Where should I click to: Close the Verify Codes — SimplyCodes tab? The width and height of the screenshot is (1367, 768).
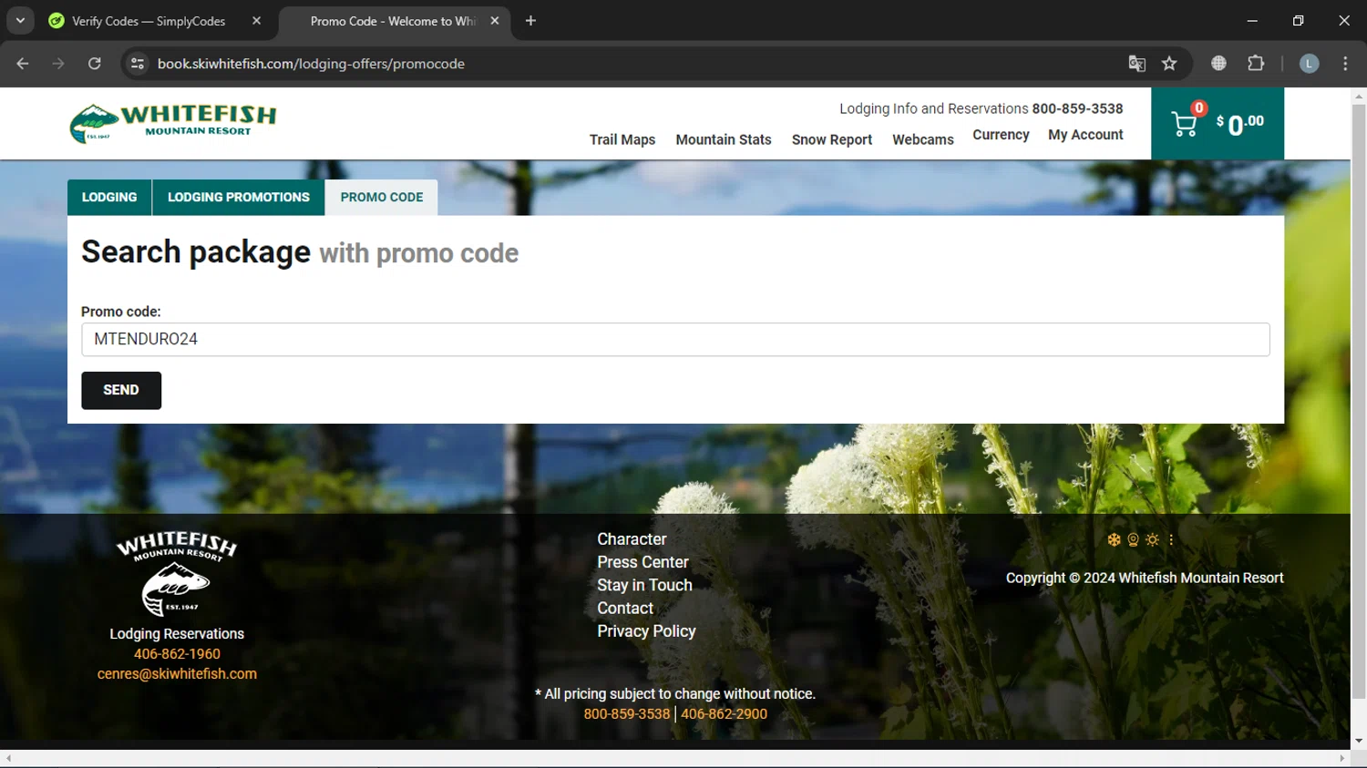(256, 21)
